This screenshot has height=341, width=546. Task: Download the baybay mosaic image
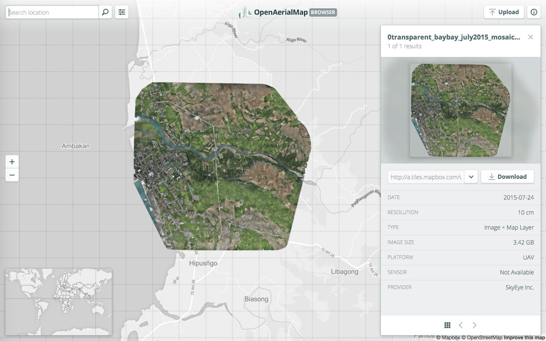[507, 177]
